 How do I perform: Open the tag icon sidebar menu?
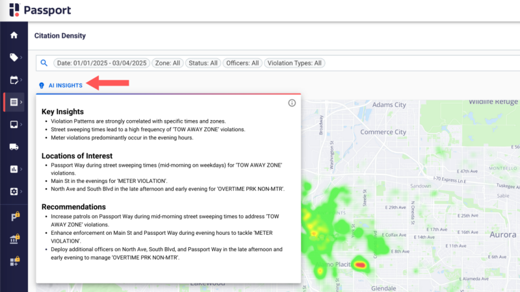tap(14, 58)
